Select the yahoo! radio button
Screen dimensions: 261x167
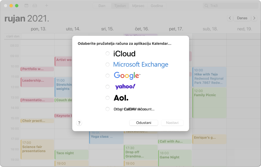coord(107,87)
